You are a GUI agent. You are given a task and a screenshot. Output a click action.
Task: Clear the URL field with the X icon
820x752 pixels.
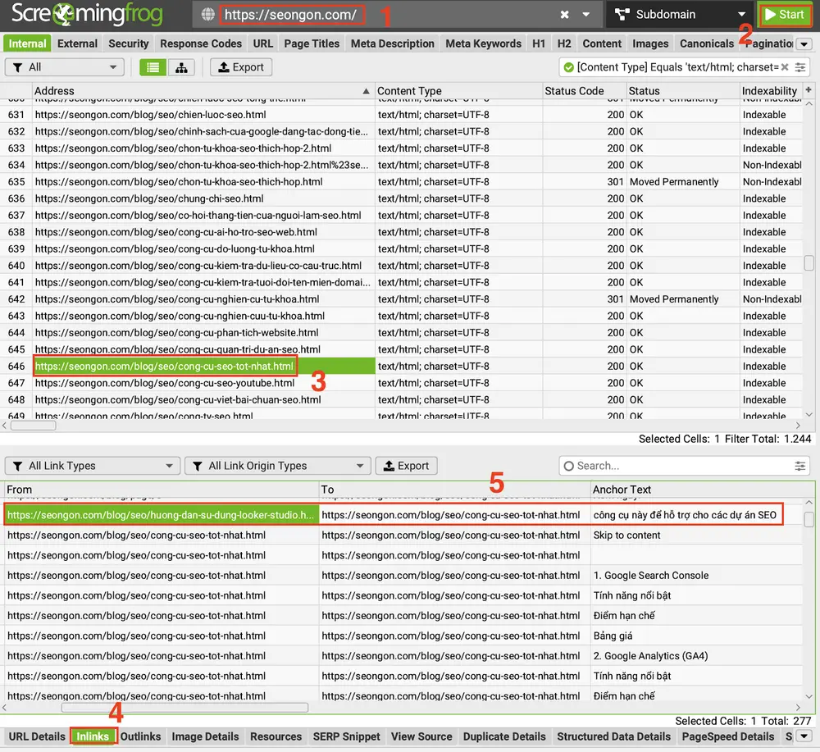coord(565,15)
